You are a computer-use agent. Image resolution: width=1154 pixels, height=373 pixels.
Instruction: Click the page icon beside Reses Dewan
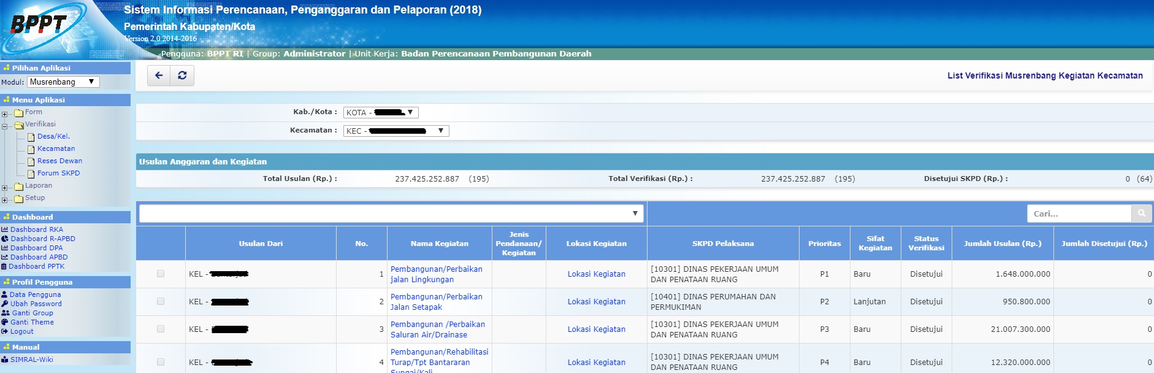(x=31, y=162)
